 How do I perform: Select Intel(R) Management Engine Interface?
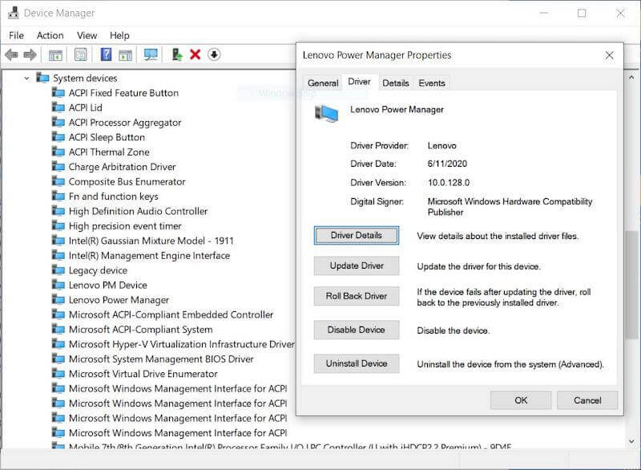(x=149, y=255)
